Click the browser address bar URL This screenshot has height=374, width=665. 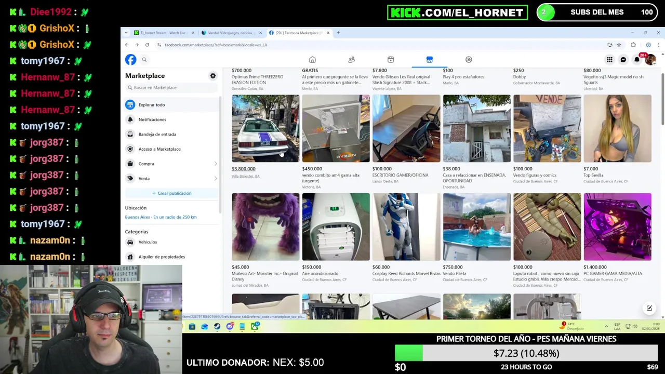(x=216, y=45)
